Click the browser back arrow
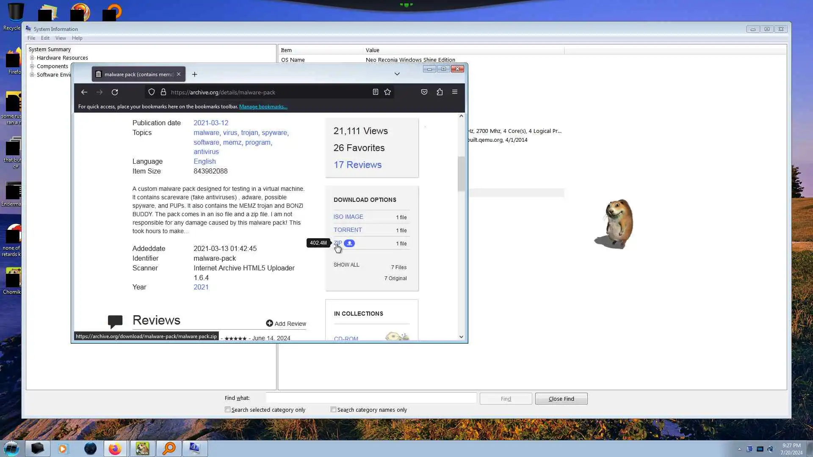813x457 pixels. point(84,92)
